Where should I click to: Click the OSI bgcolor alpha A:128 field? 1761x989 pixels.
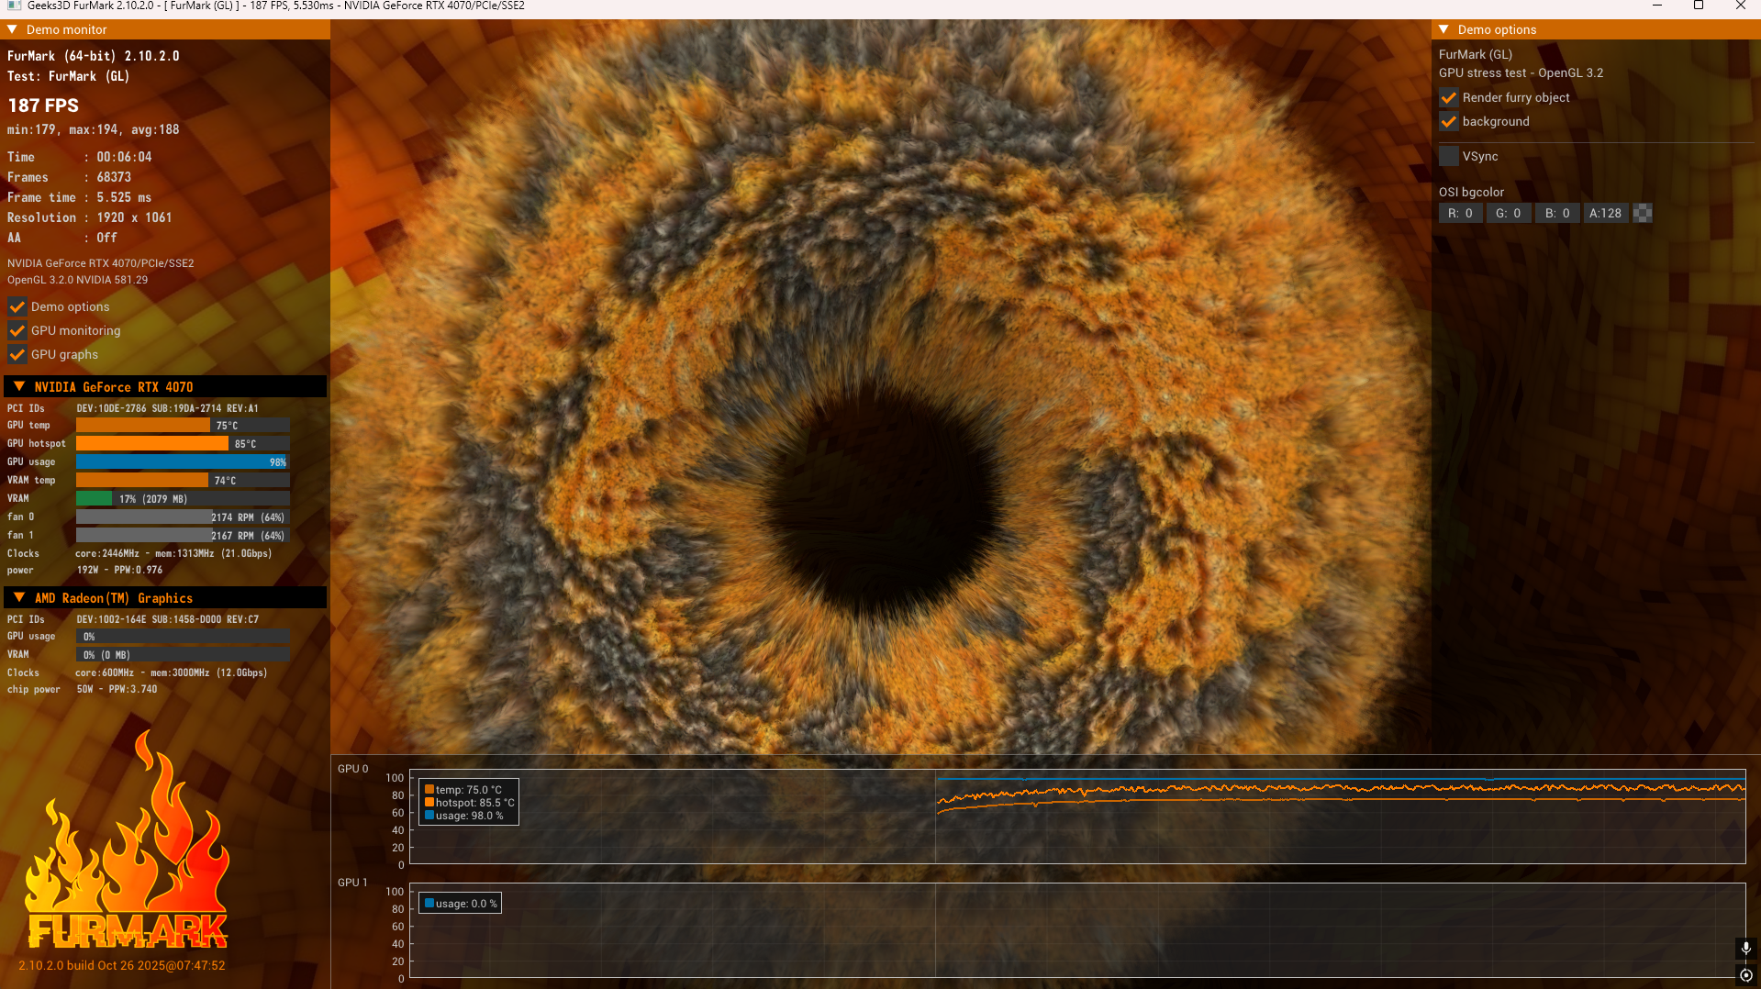pyautogui.click(x=1606, y=213)
